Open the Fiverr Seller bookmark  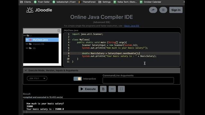point(42,2)
